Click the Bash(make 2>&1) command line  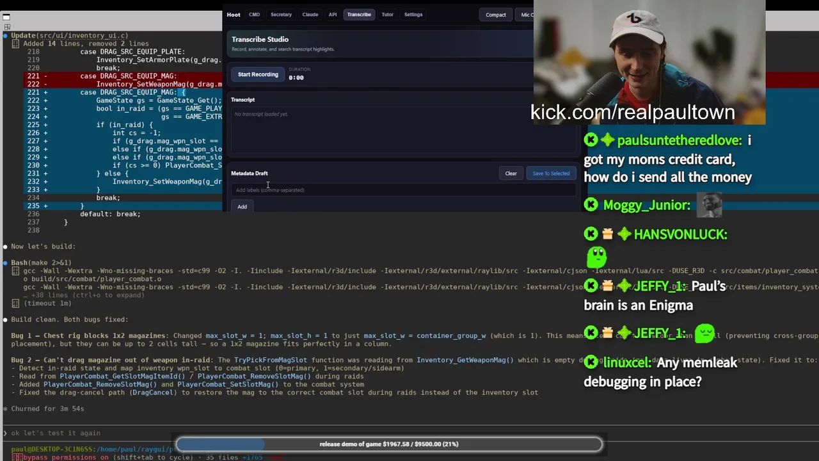point(41,263)
